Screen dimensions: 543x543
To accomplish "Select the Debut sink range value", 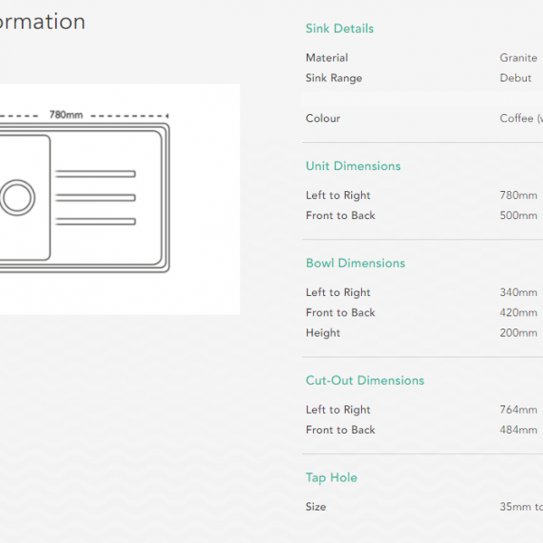I will [x=516, y=78].
